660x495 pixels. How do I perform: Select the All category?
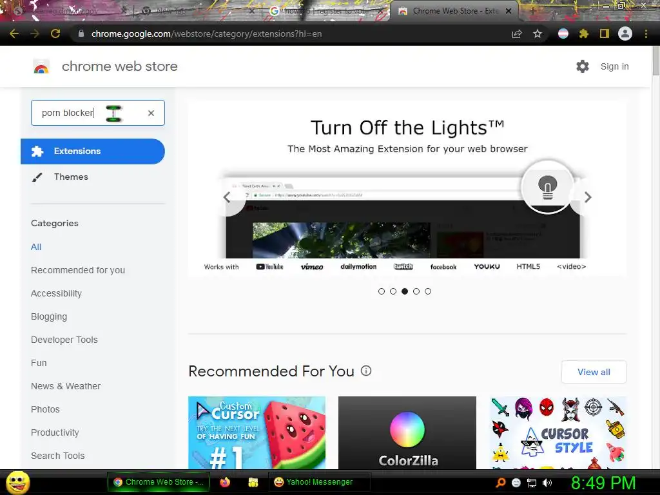click(36, 247)
